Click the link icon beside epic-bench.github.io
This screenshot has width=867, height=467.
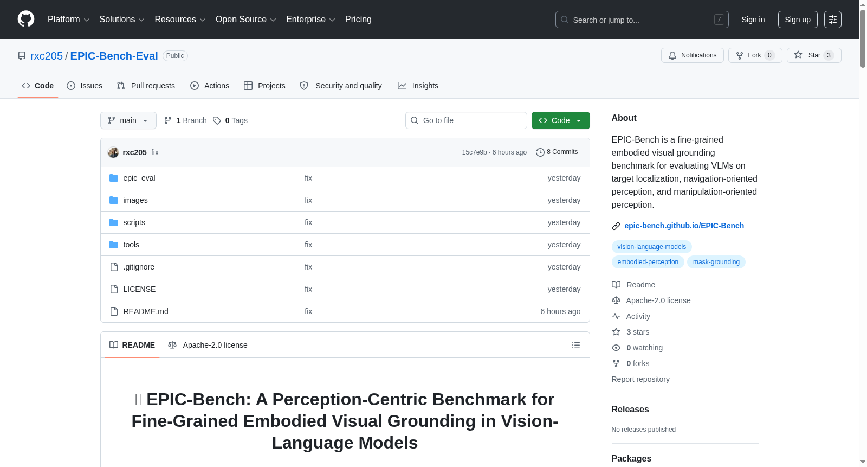pyautogui.click(x=616, y=226)
